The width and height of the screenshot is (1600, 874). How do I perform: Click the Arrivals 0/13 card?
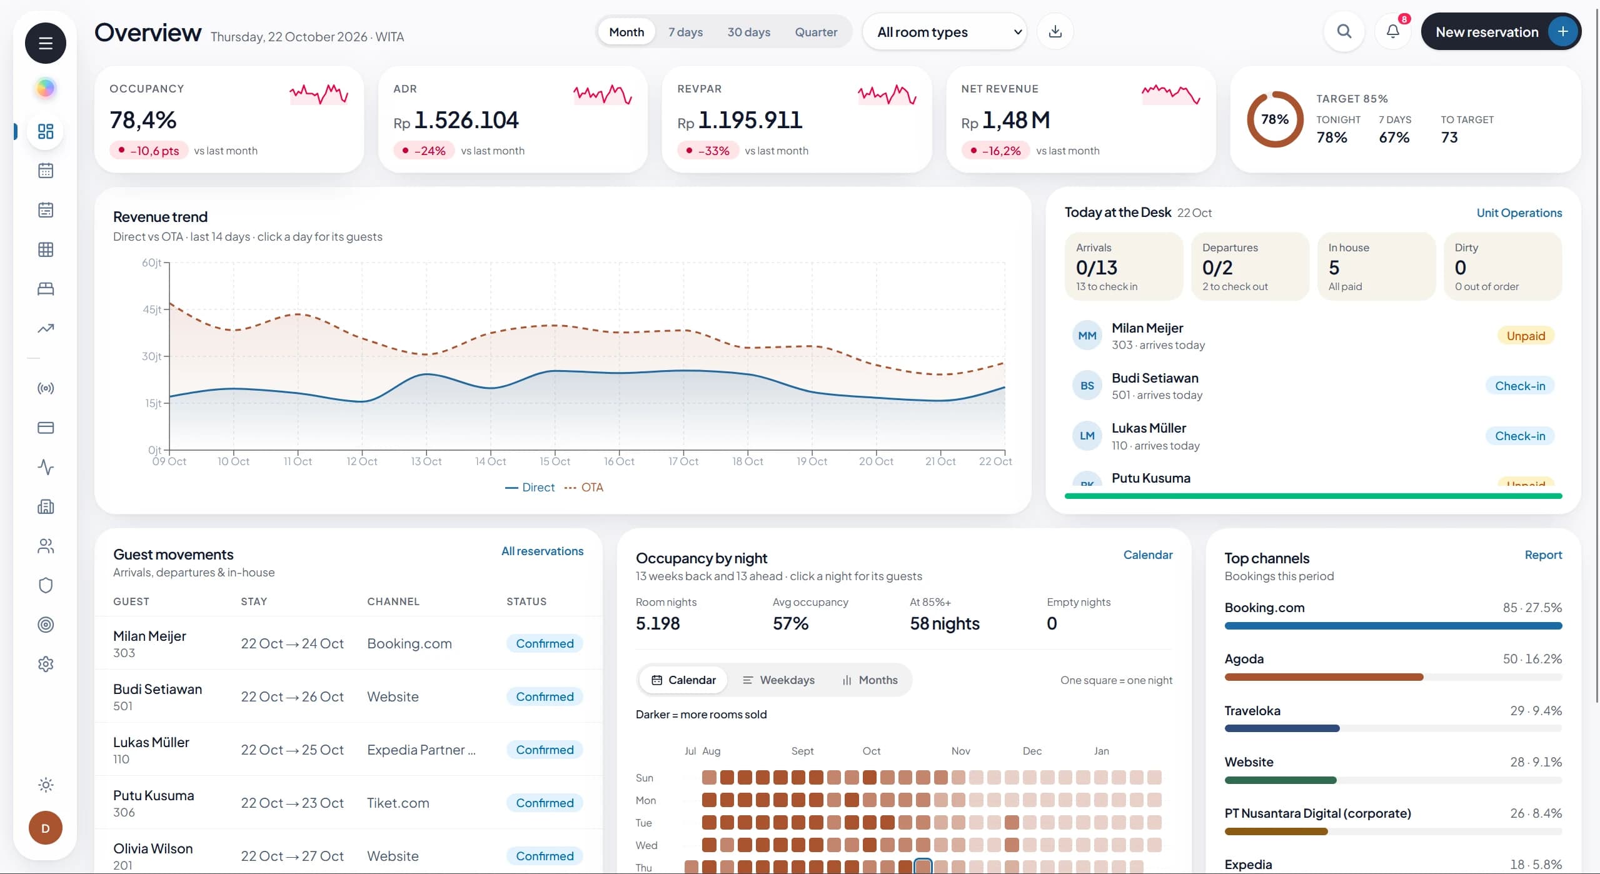[1124, 266]
